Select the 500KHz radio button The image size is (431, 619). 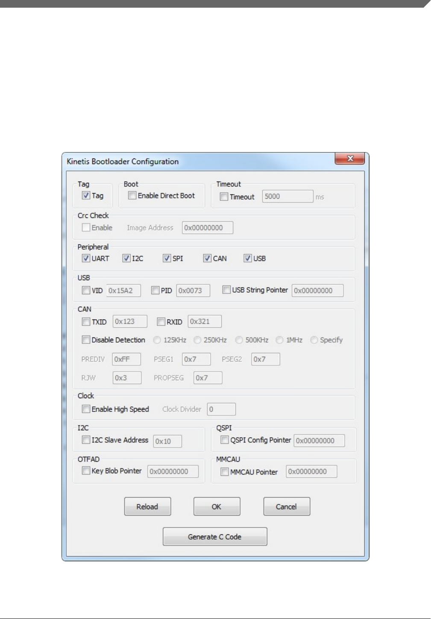click(x=239, y=340)
